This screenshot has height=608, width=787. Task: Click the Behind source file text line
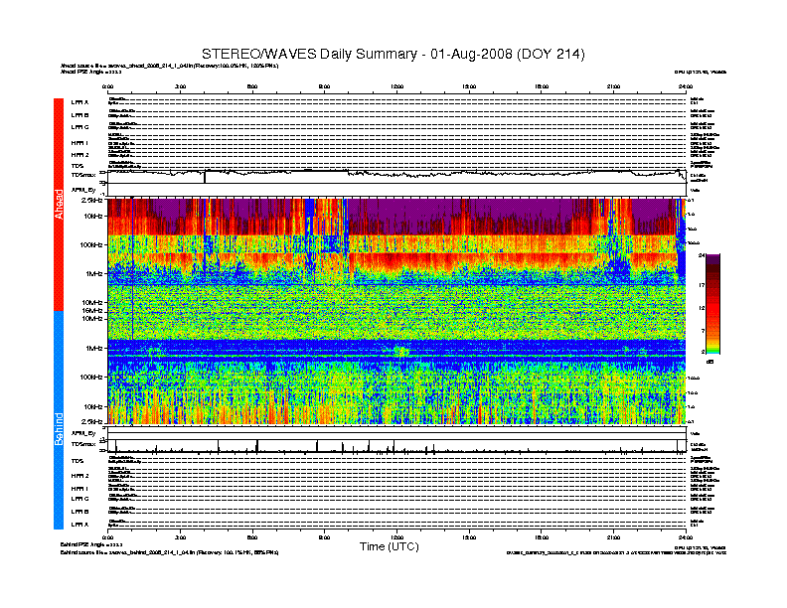click(x=169, y=552)
